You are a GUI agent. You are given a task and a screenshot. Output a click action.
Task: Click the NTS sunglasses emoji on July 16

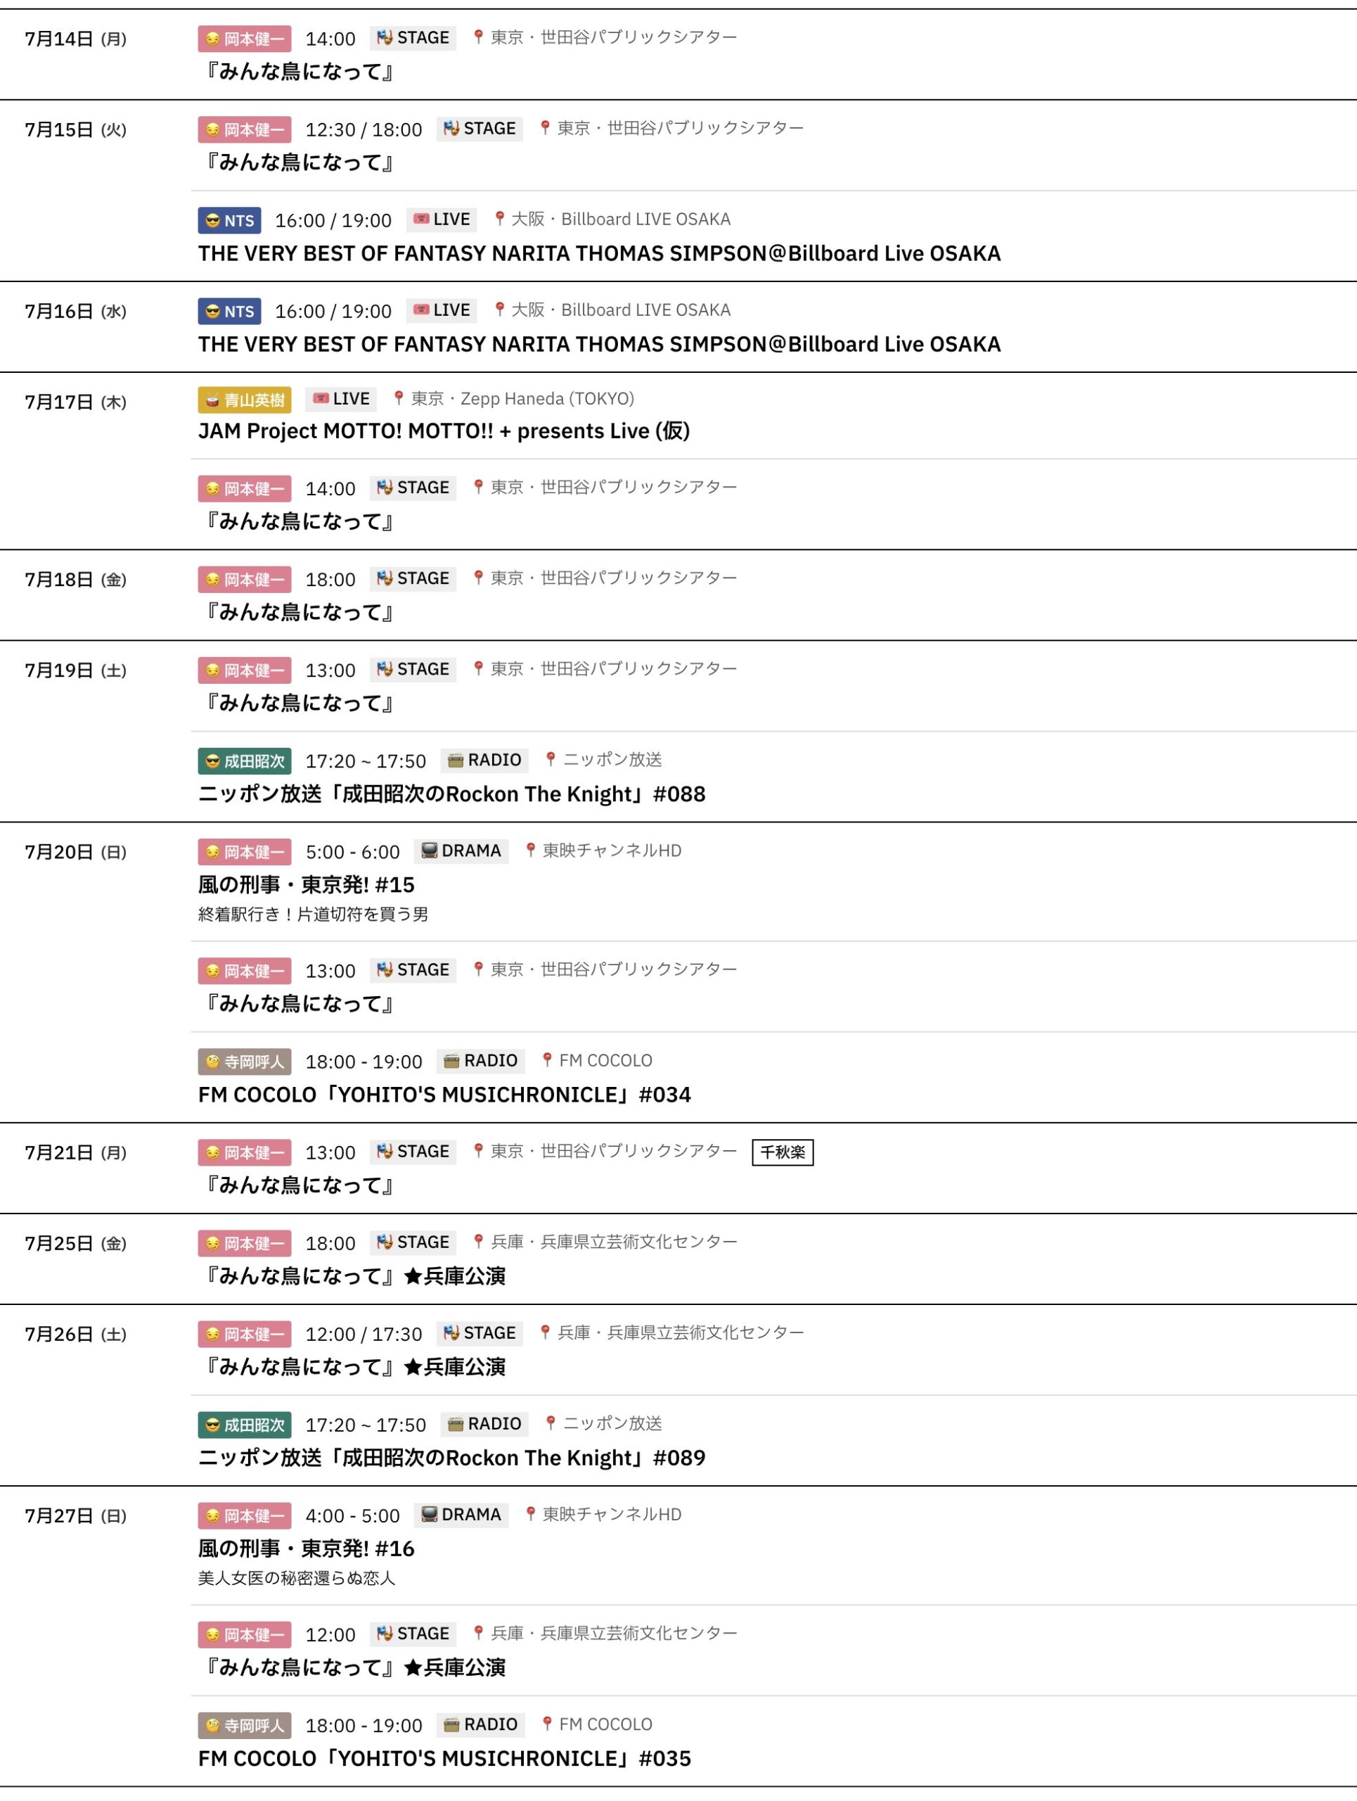click(x=212, y=311)
